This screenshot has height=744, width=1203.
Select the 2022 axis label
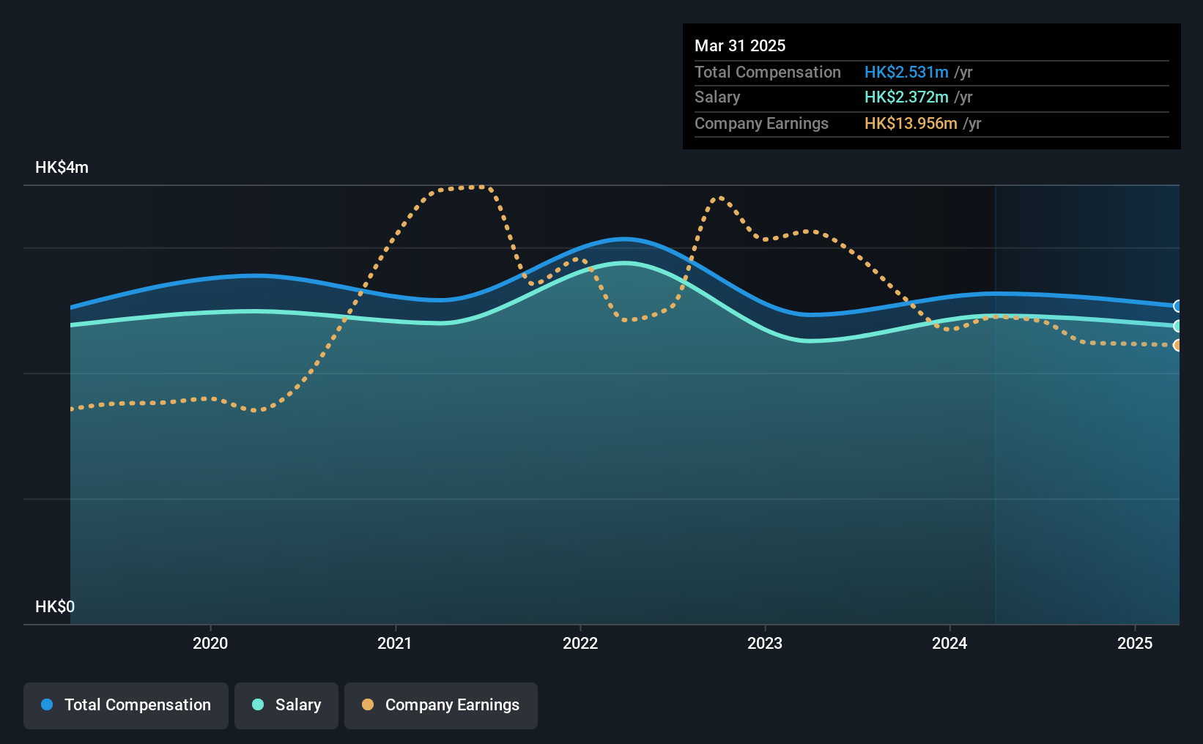(580, 643)
